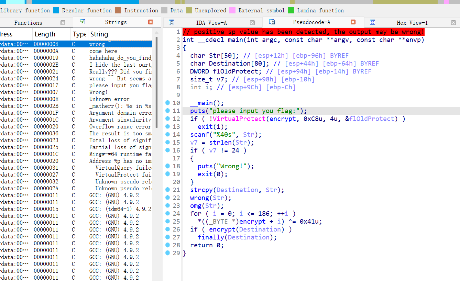Image resolution: width=460 pixels, height=281 pixels.
Task: Toggle breakpoint dot on line 25
Action: point(167,221)
